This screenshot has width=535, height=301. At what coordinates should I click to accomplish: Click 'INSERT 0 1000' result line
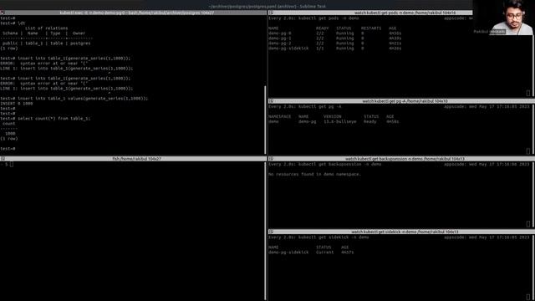(17, 104)
